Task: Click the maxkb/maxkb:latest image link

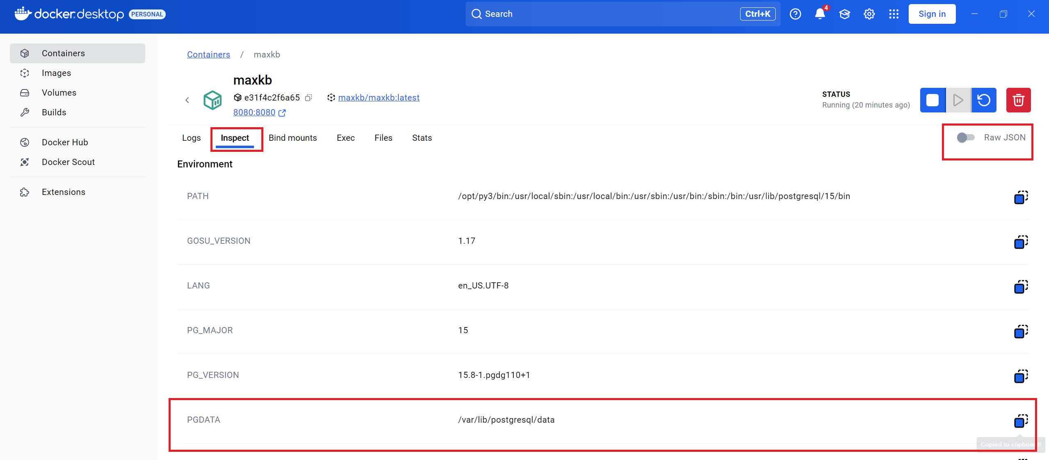Action: 378,98
